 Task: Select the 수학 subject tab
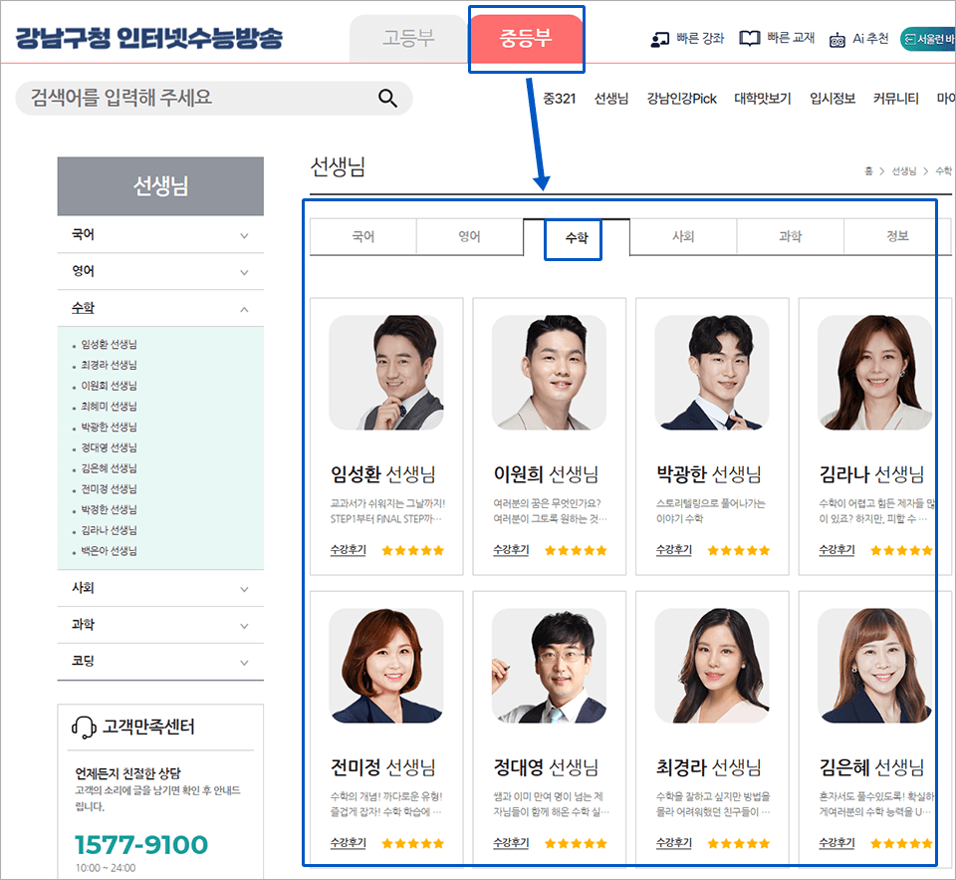tap(577, 237)
